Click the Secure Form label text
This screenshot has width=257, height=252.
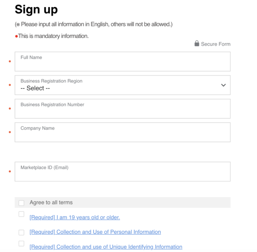coord(216,44)
